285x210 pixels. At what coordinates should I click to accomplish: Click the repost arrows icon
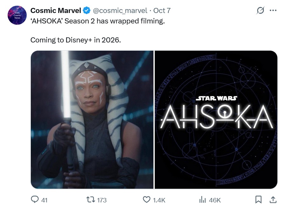tap(90, 200)
